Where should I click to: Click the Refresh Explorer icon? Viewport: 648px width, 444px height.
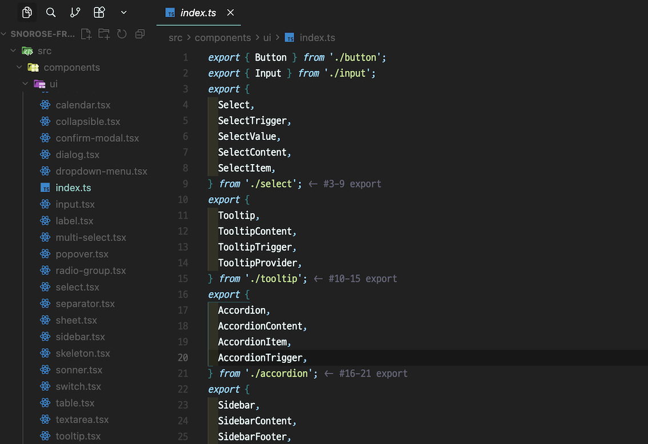(x=122, y=34)
